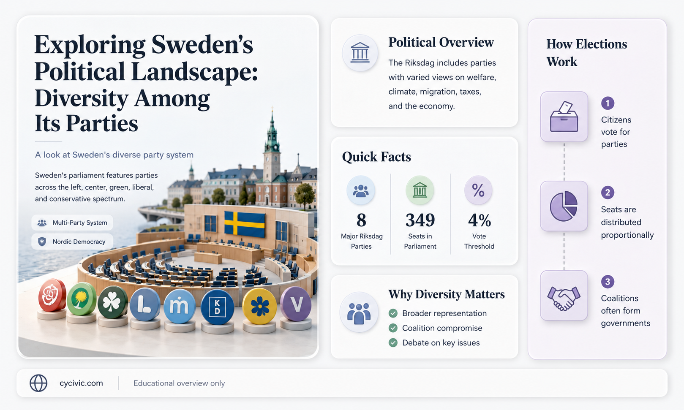Click the step number 2 circle badge
This screenshot has width=684, height=410.
pyautogui.click(x=608, y=193)
